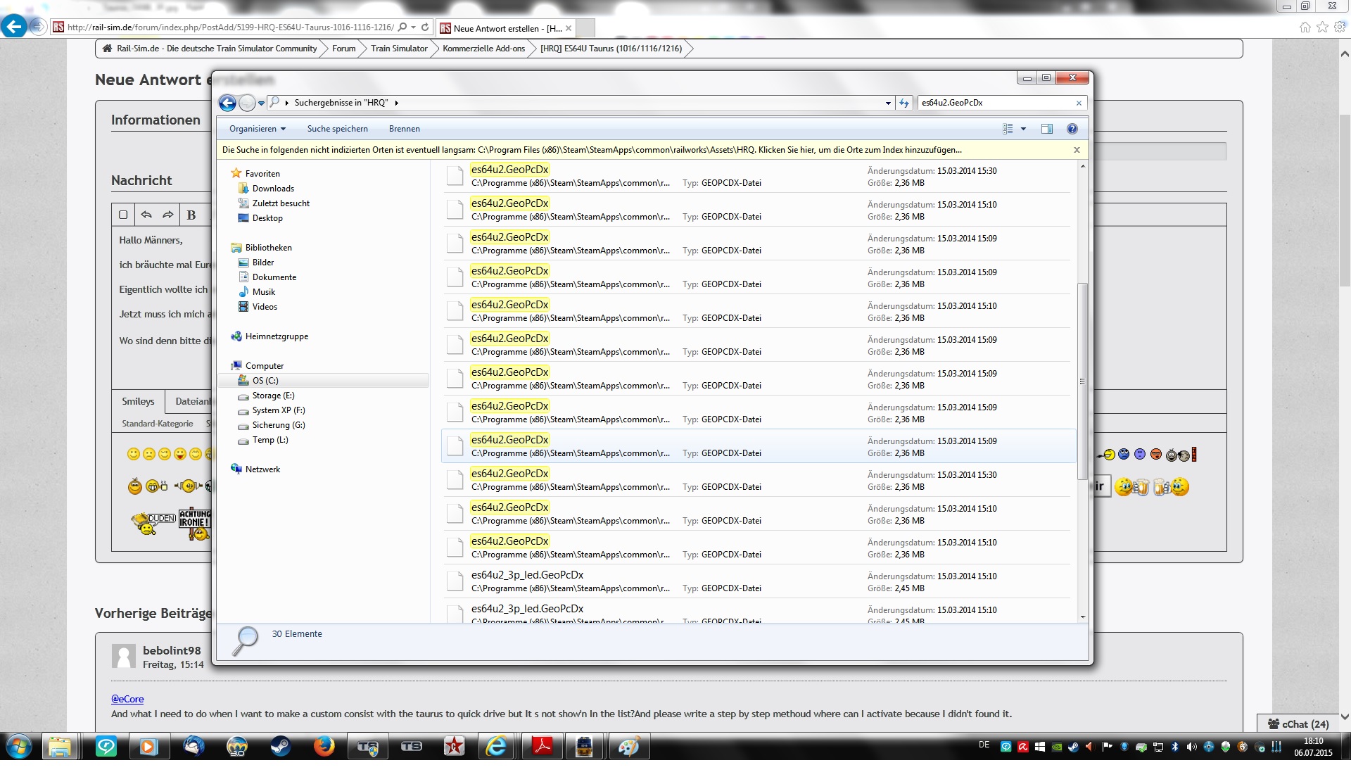
Task: Open the address bar history dropdown
Action: click(888, 103)
